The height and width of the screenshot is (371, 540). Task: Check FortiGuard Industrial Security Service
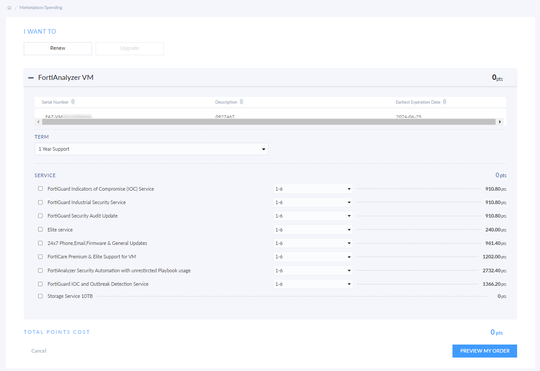point(40,202)
